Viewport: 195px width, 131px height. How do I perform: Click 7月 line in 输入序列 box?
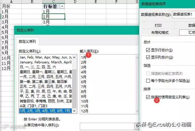(83, 87)
